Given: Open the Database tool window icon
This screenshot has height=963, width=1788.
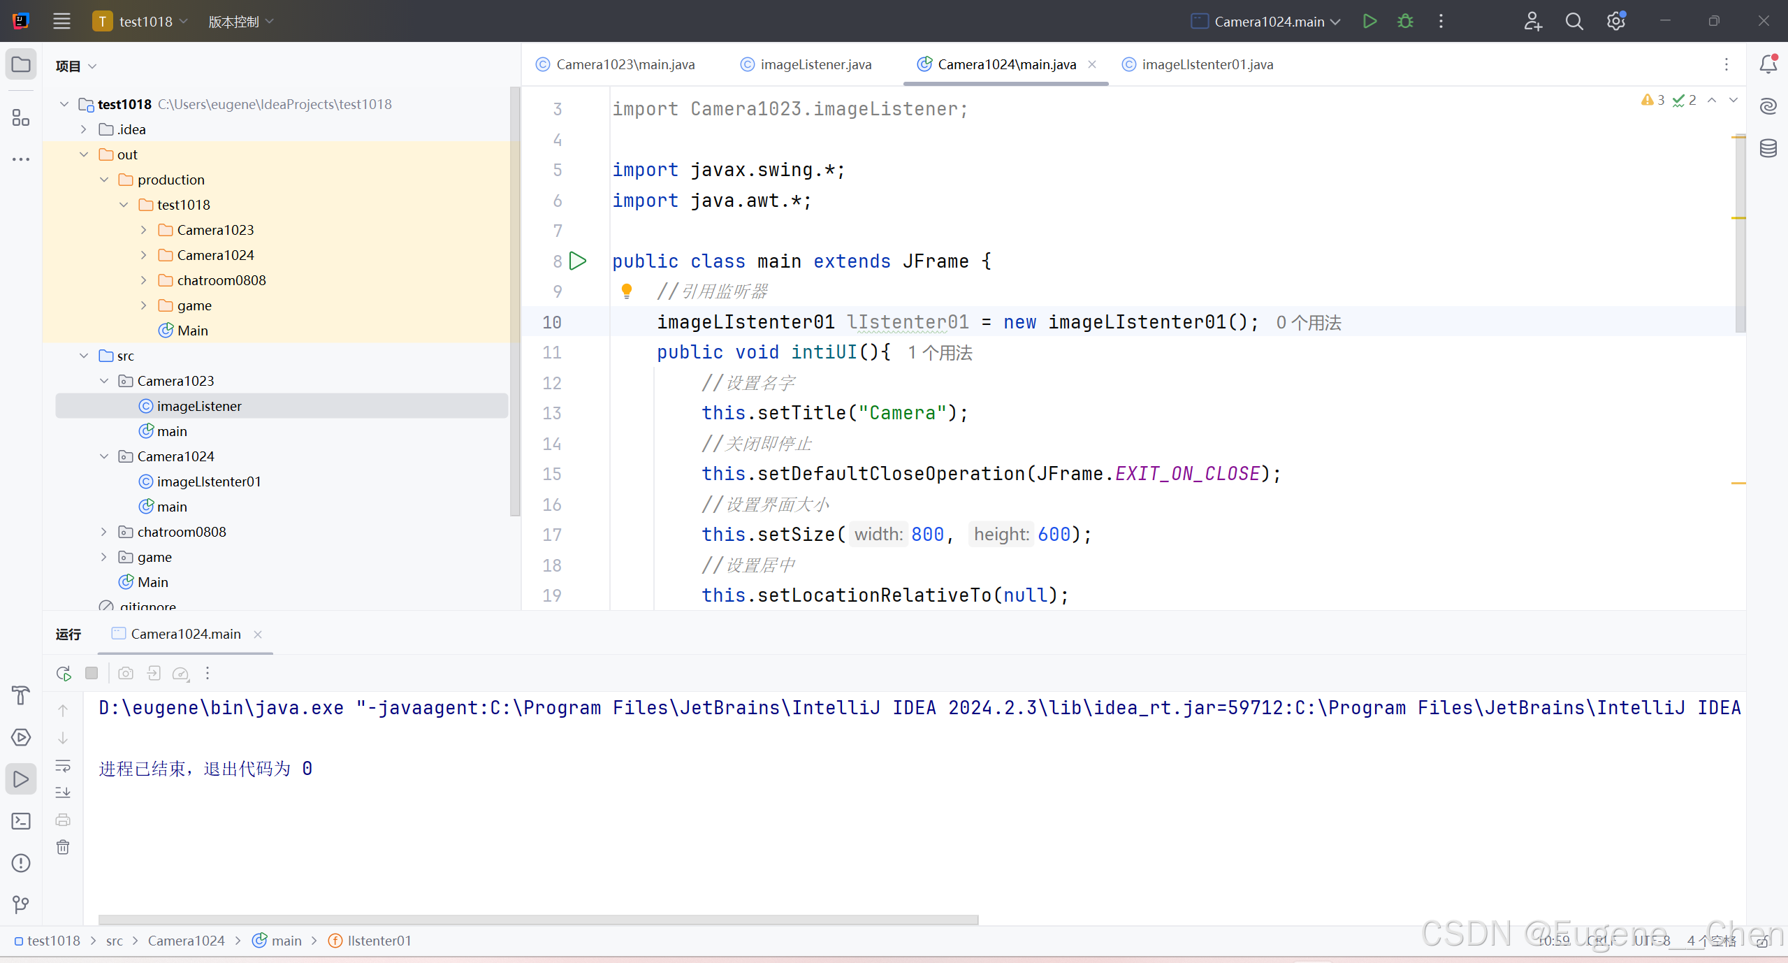Looking at the screenshot, I should pos(1768,148).
